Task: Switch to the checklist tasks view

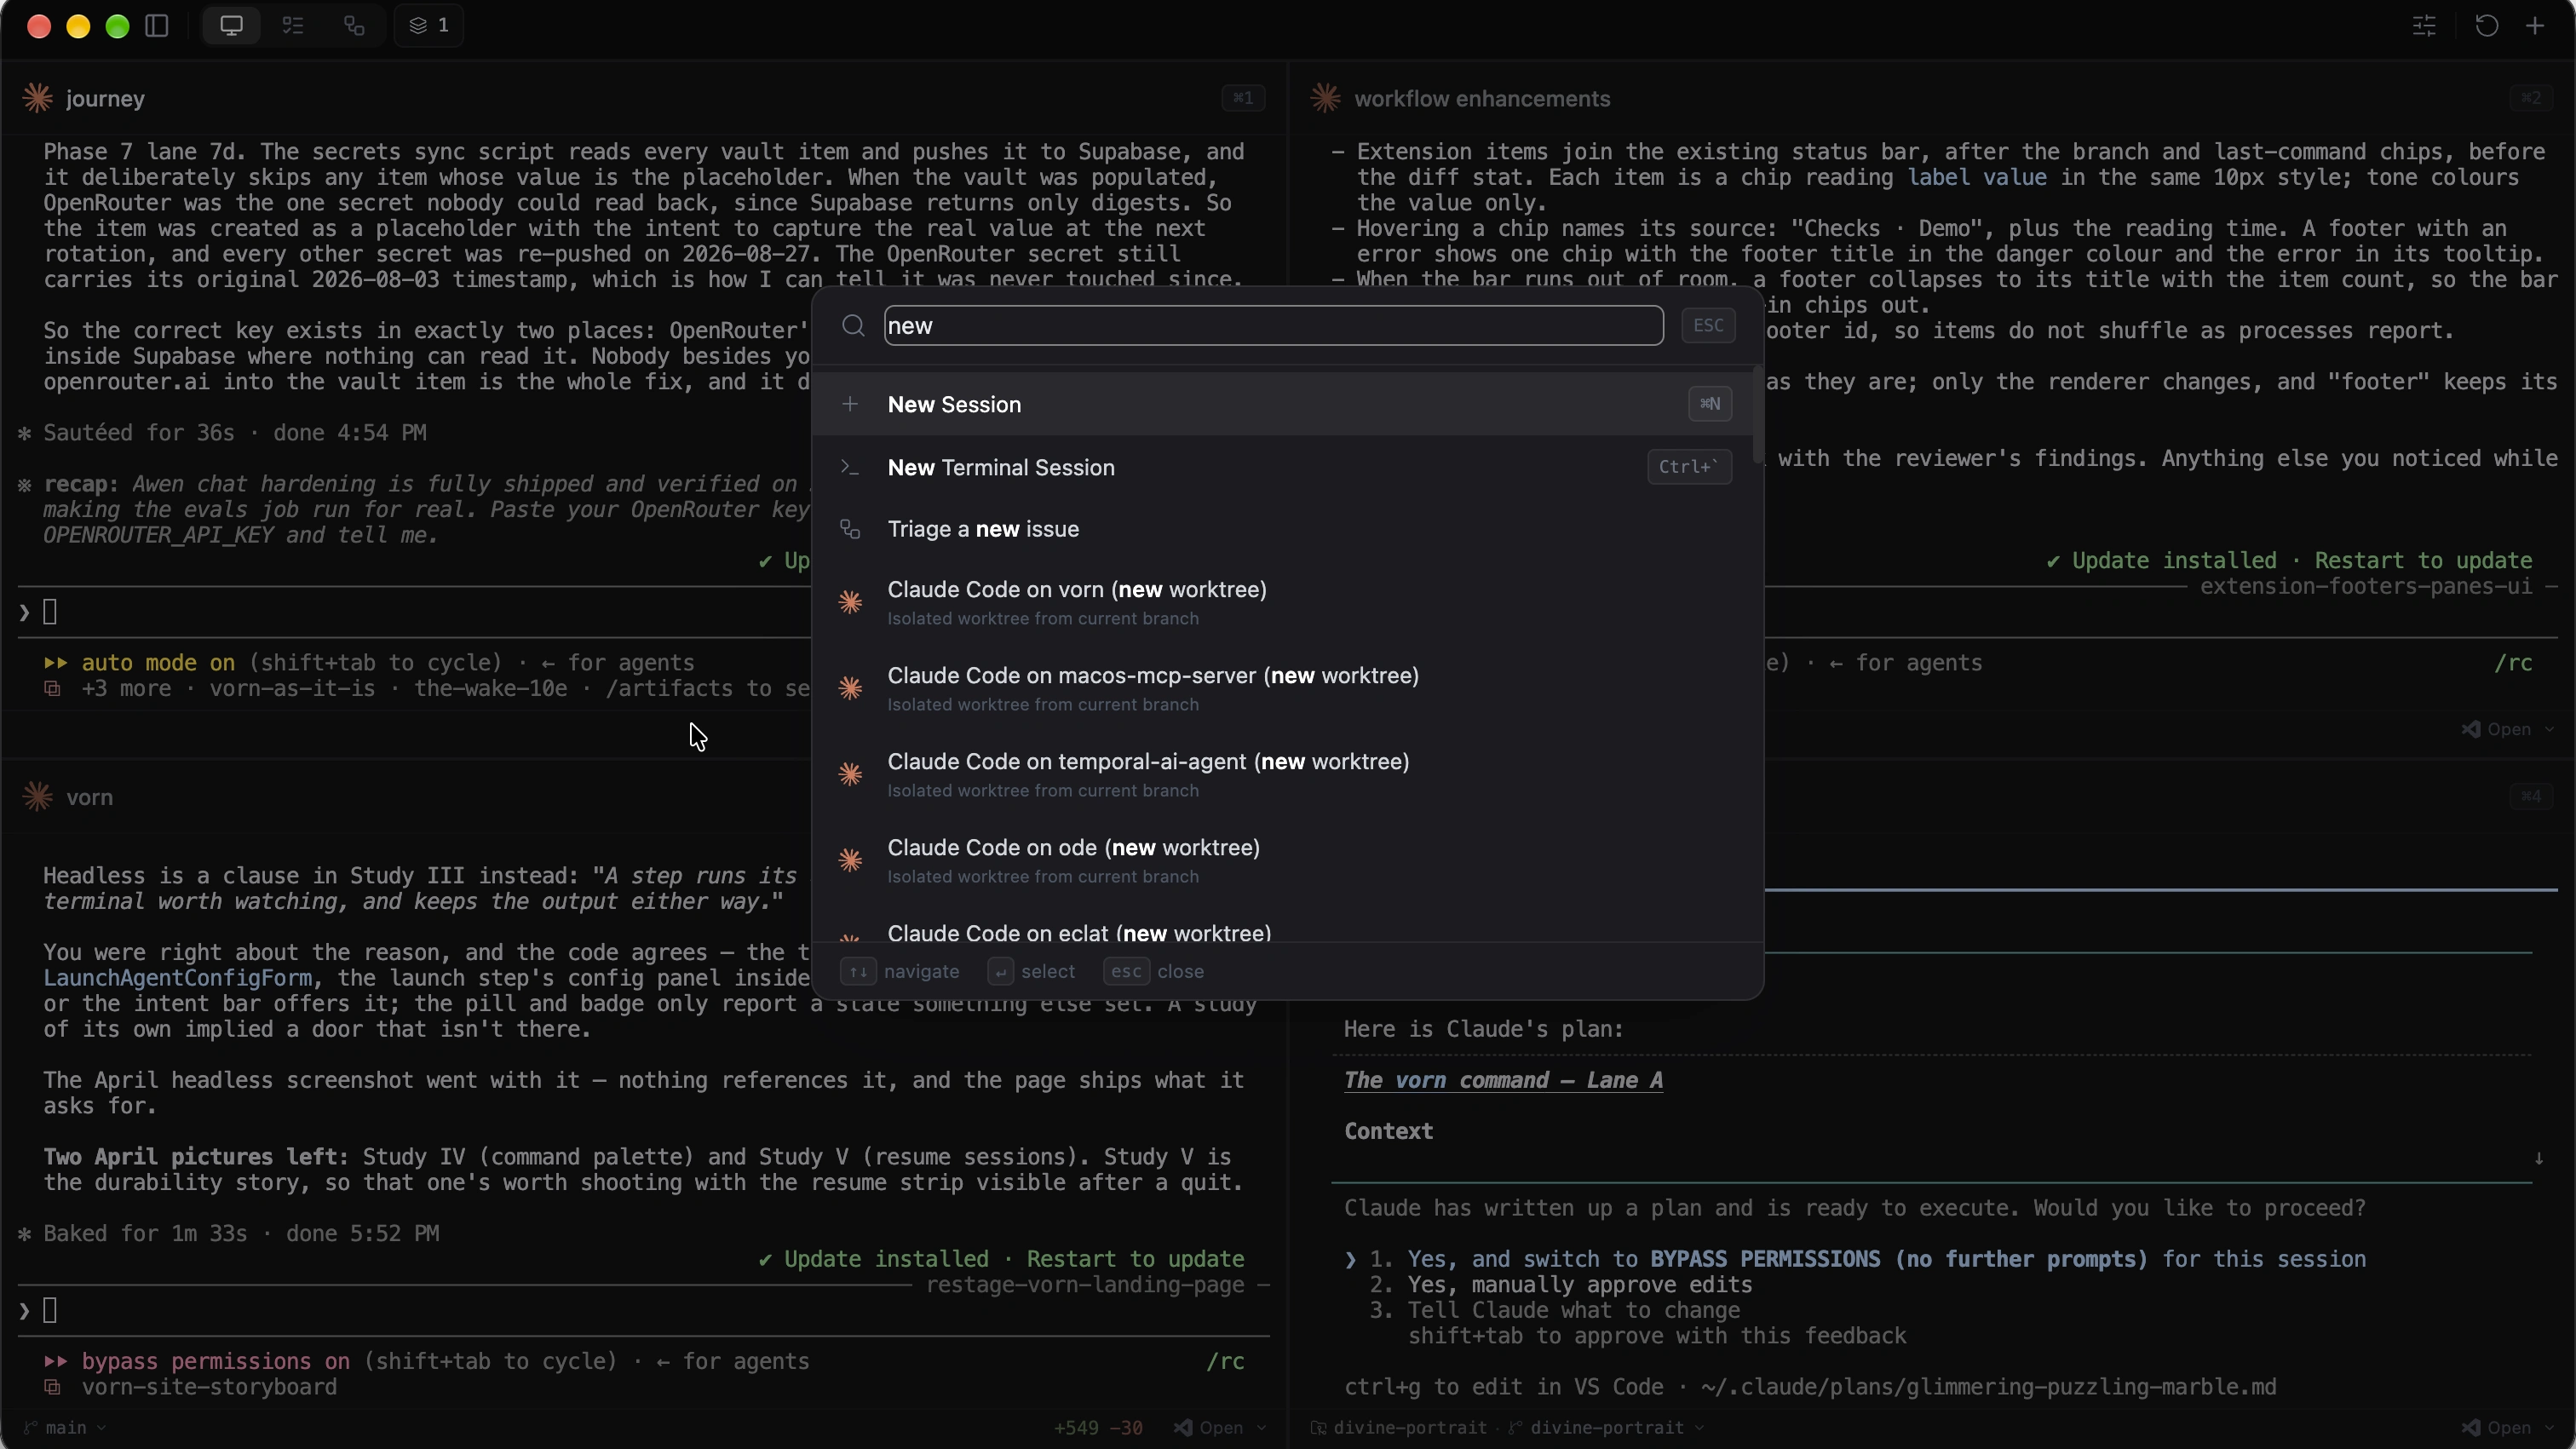Action: point(293,25)
